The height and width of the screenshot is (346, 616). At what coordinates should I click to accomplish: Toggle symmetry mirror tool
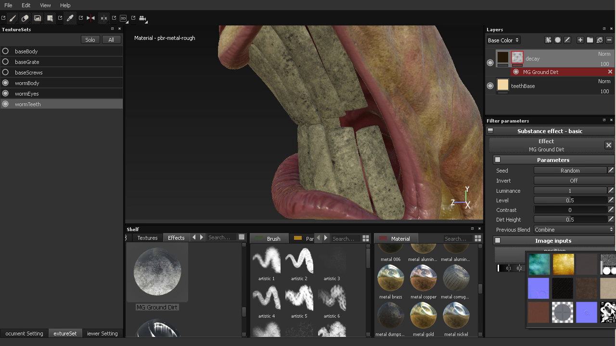[x=90, y=18]
